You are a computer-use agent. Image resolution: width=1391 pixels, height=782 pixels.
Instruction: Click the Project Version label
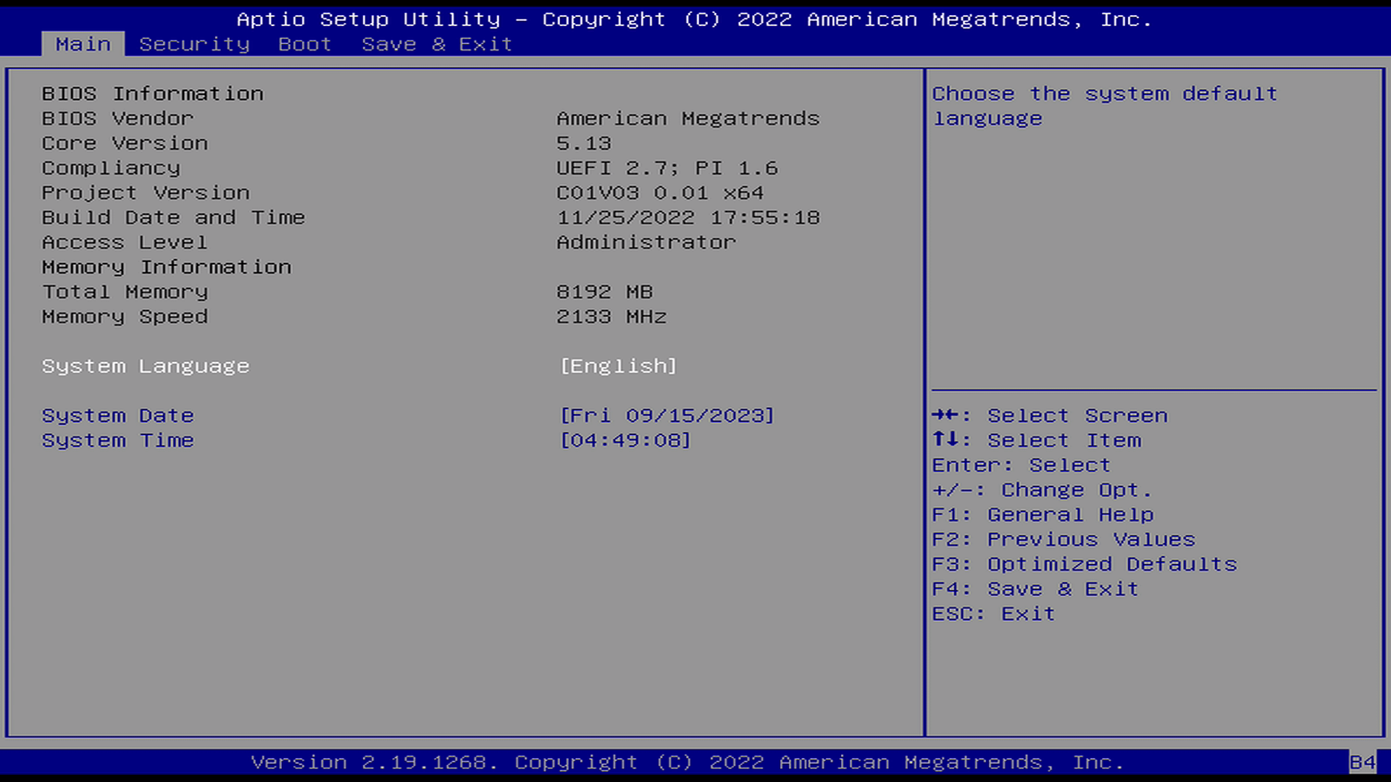point(146,193)
